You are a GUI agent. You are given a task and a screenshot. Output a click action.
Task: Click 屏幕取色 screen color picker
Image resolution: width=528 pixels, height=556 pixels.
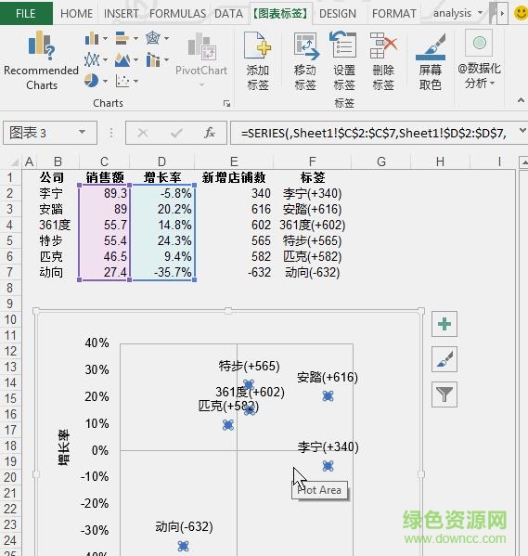pos(431,61)
